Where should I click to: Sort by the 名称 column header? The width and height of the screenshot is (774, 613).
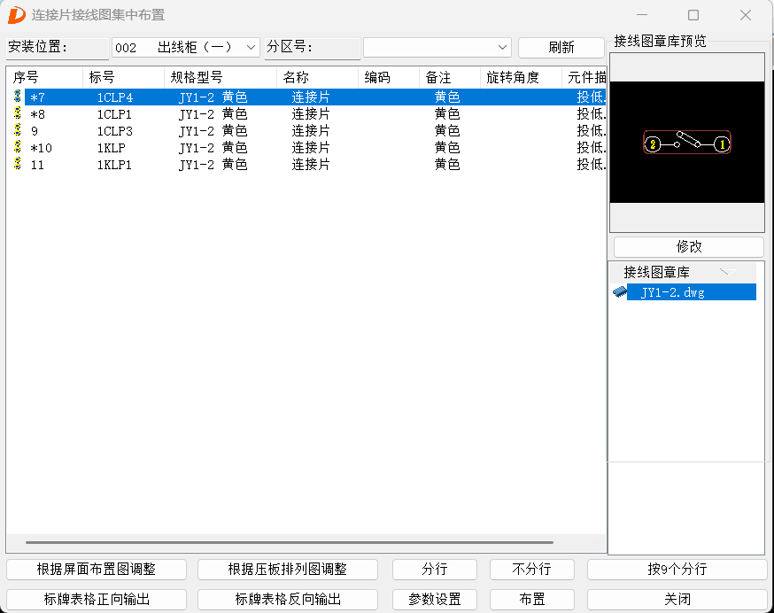(x=317, y=78)
